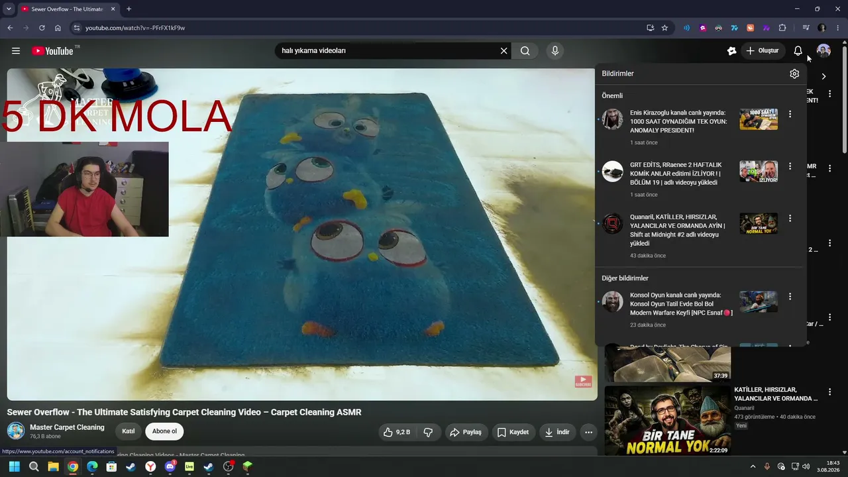Screen dimensions: 848x477
Task: Open Chrome media controls icon
Action: click(x=806, y=28)
